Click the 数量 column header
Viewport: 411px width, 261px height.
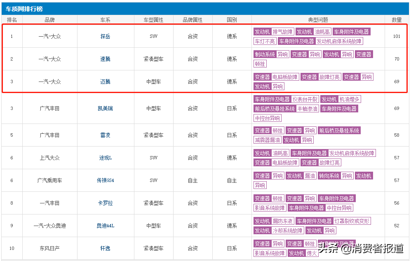[x=397, y=20]
